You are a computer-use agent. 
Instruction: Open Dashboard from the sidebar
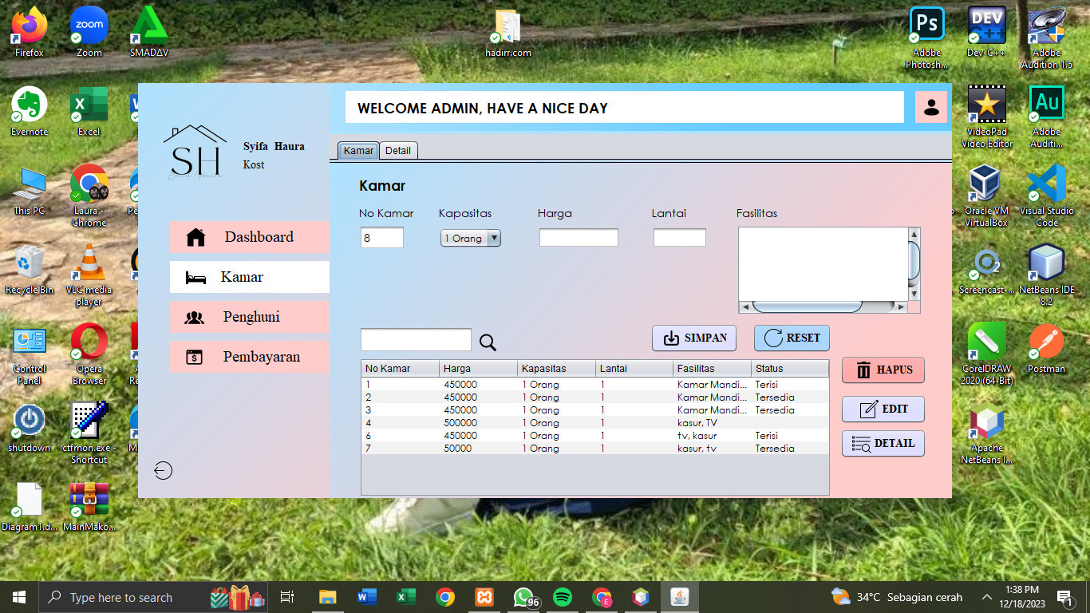pyautogui.click(x=249, y=237)
